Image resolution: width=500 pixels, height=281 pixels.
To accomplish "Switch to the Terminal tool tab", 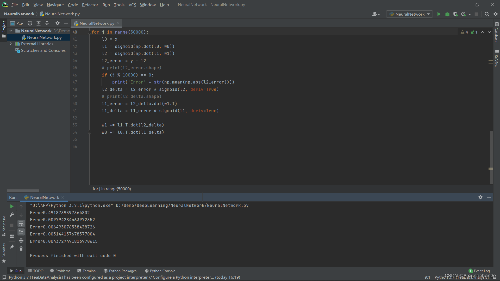I will pos(87,271).
